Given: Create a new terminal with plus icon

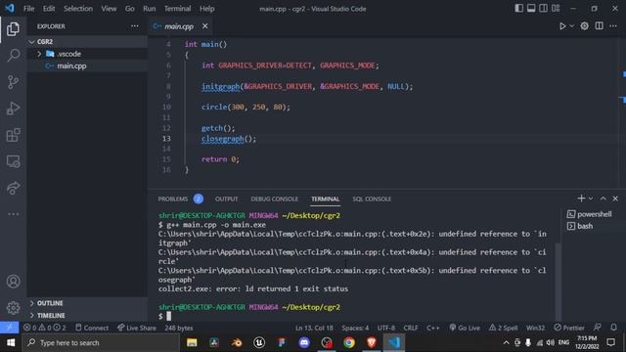Looking at the screenshot, I should click(x=581, y=198).
